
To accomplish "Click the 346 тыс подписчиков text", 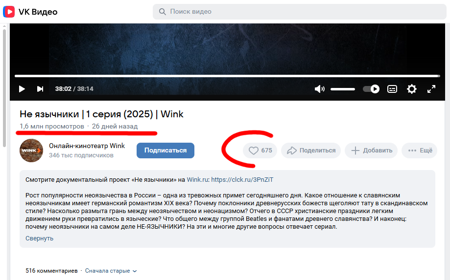I will point(81,155).
